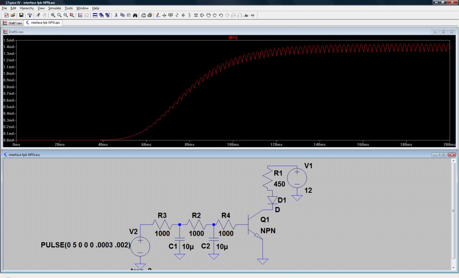Select the Cut scissors tool
459x278 pixels.
coord(116,15)
